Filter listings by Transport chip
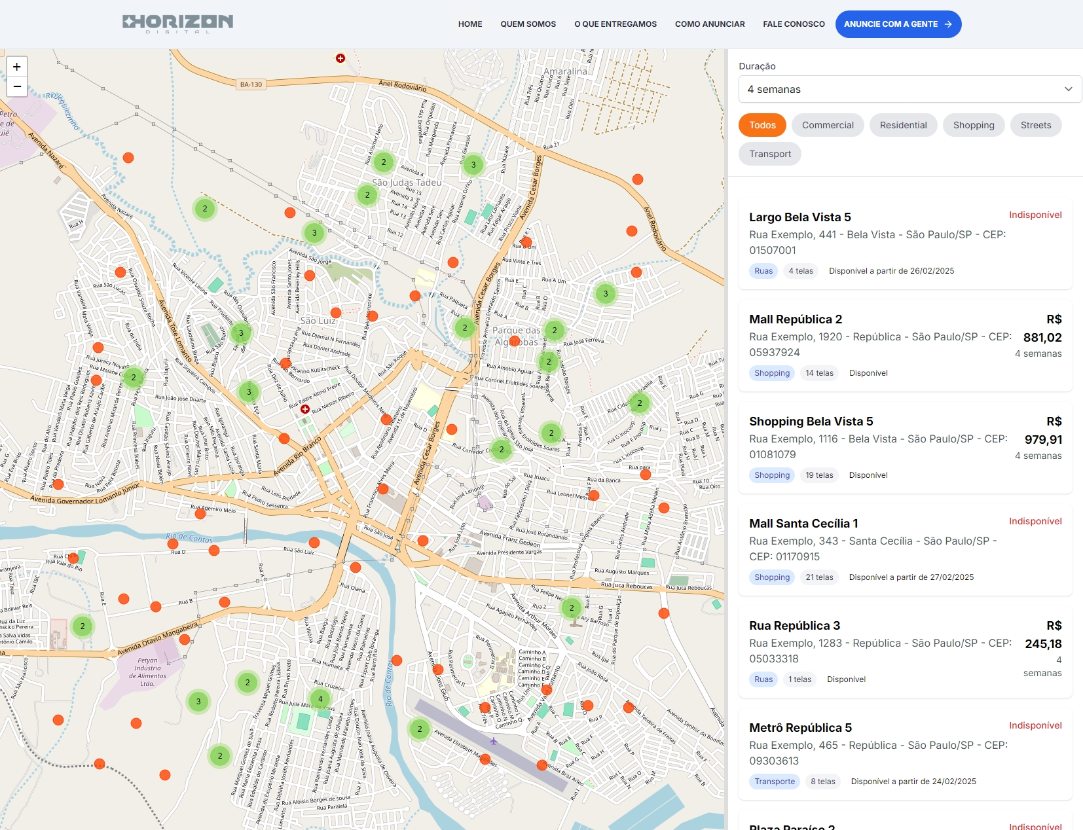Screen dimensions: 1083x830 coord(770,154)
